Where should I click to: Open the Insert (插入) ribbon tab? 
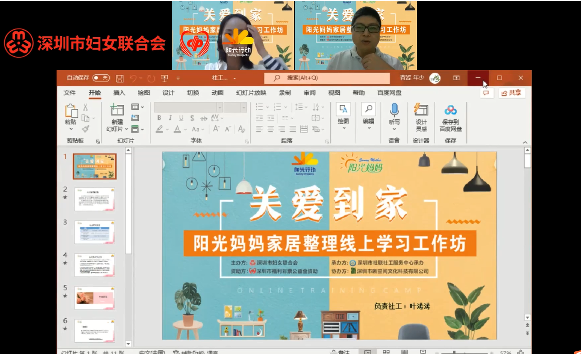(x=119, y=93)
